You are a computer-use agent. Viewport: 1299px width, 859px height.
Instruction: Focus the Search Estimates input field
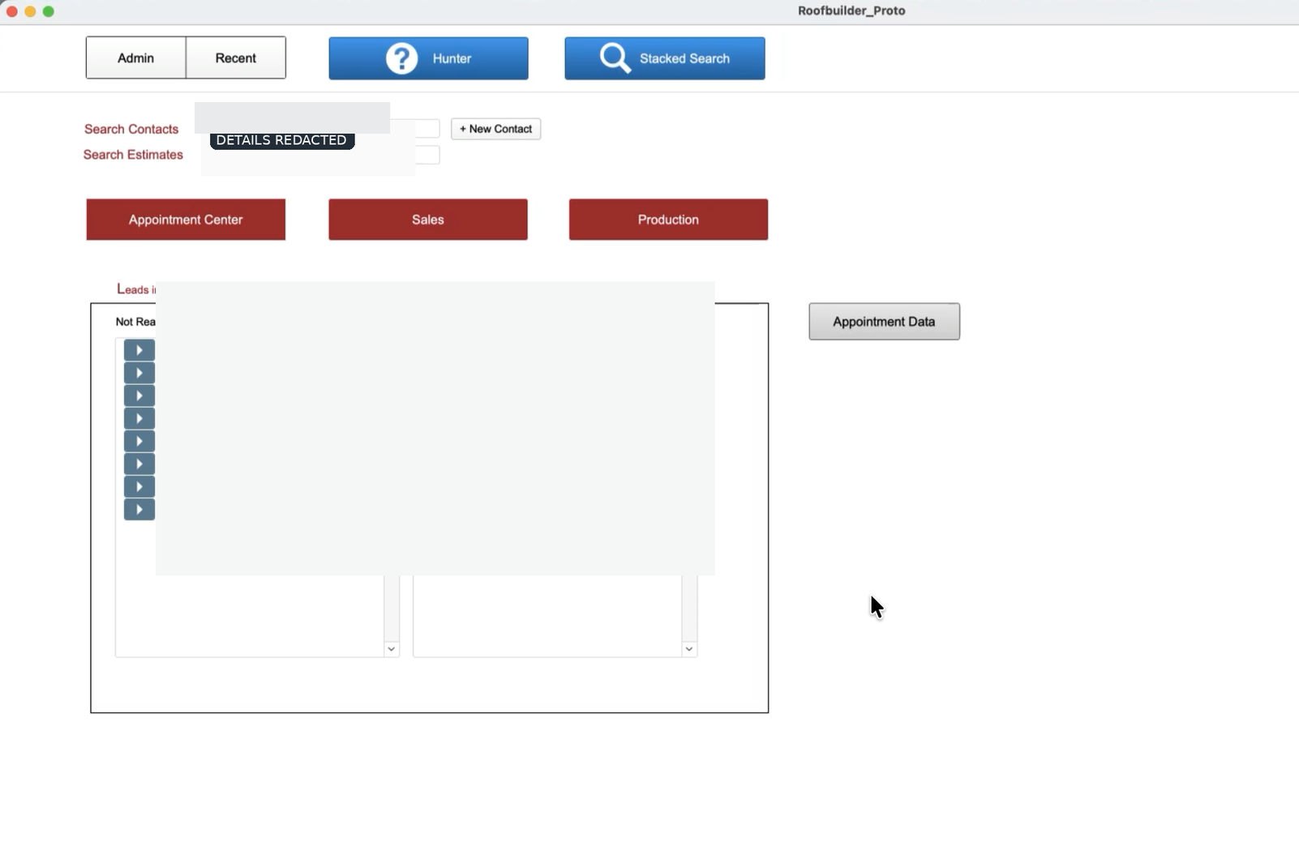pyautogui.click(x=320, y=155)
